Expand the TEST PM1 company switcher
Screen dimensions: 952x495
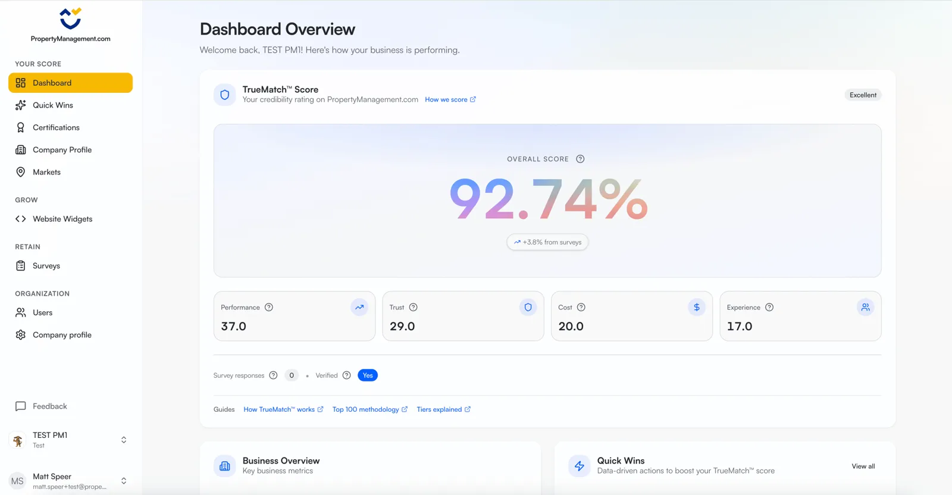point(124,440)
